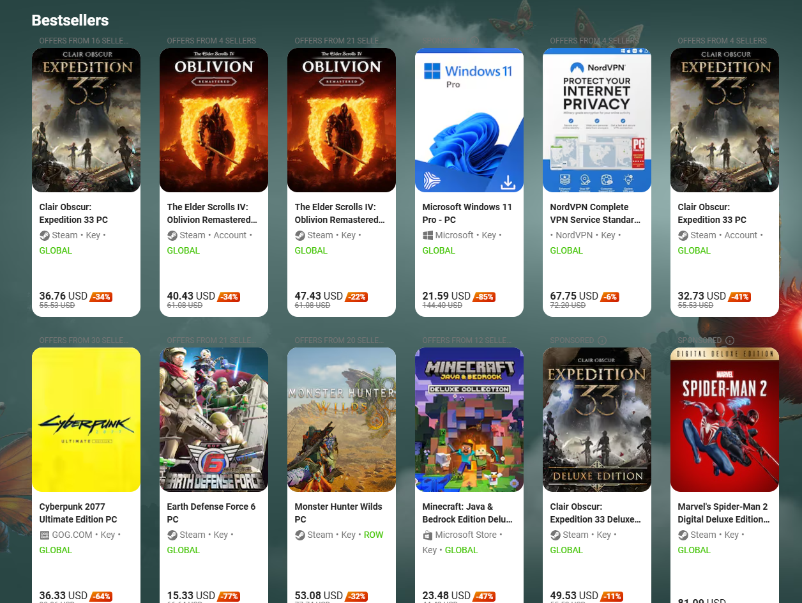Open Earth Defense Force 6 PC title

(x=211, y=513)
